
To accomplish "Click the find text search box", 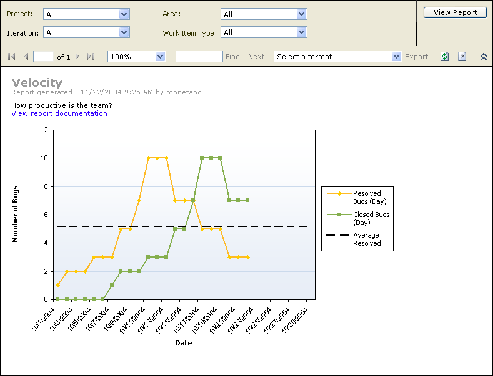I will point(199,57).
